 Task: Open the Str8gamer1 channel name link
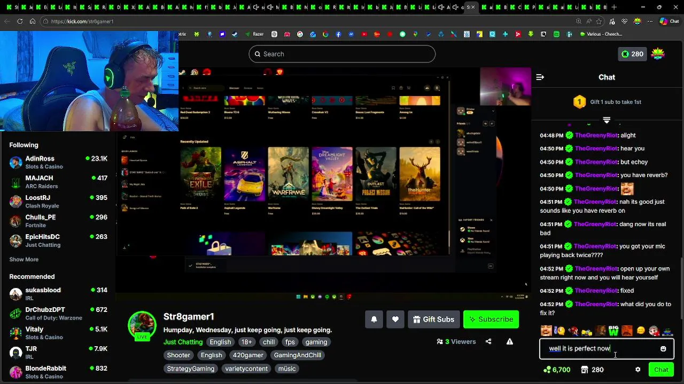coord(189,317)
